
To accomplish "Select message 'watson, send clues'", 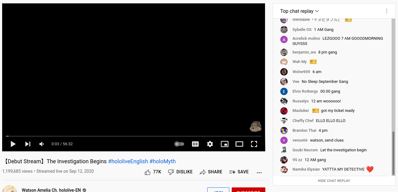I will pyautogui.click(x=327, y=140).
